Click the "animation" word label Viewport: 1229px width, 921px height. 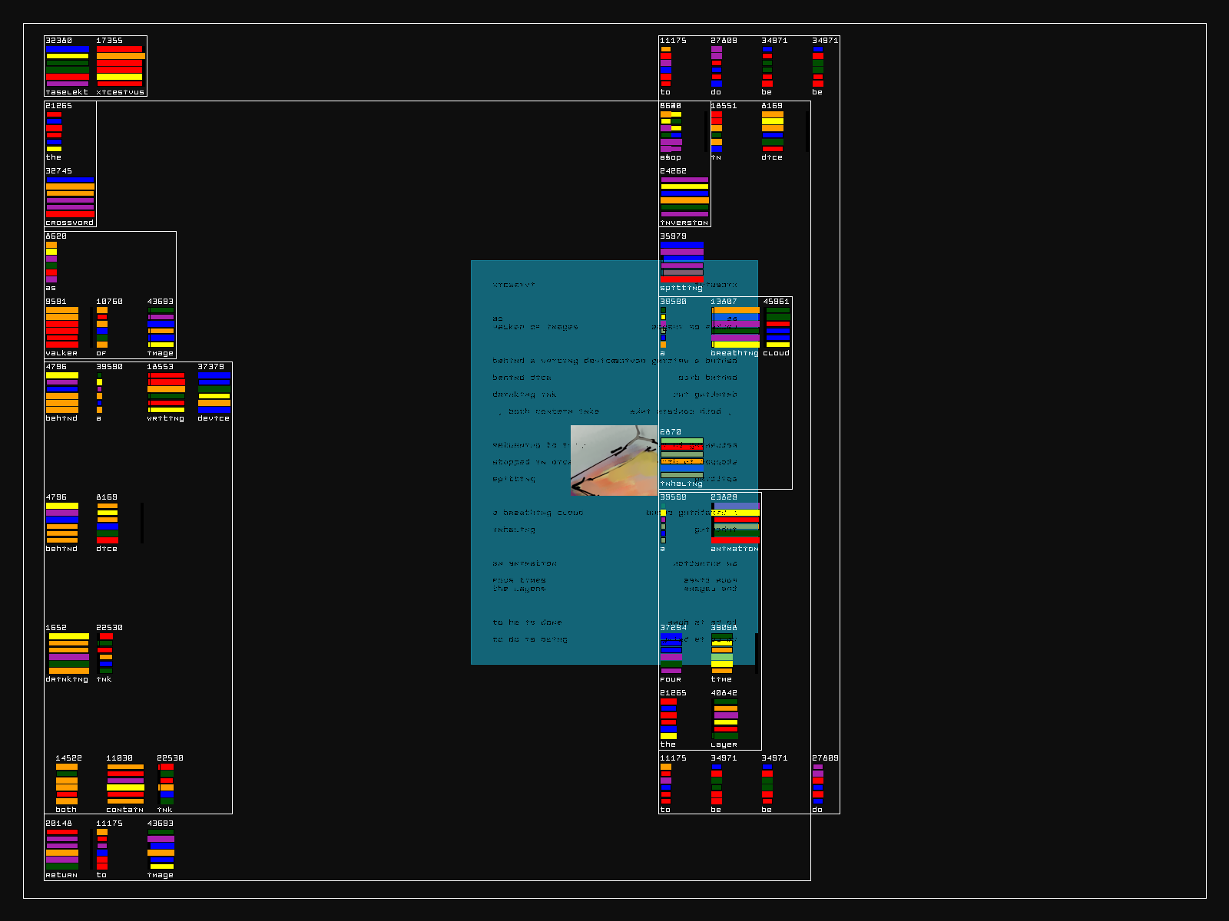click(734, 550)
